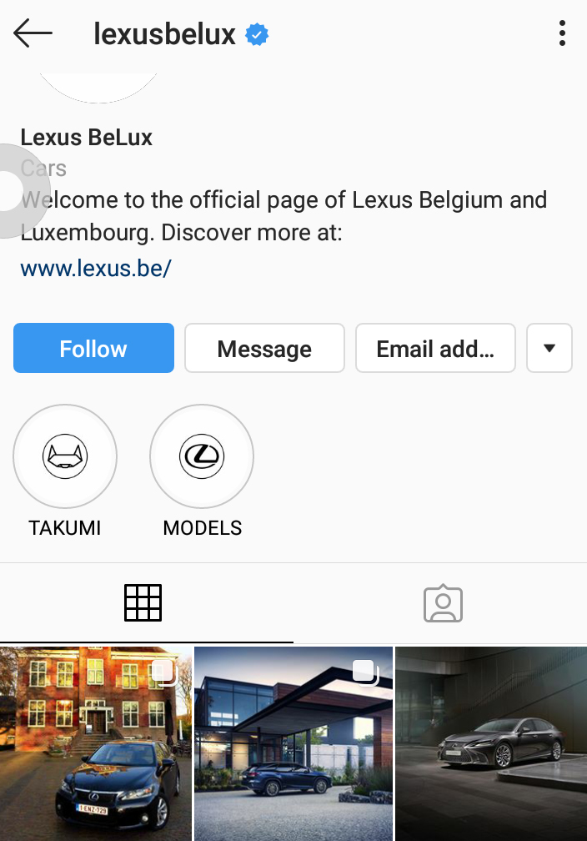The image size is (587, 841).
Task: Expand suggested accounts dropdown arrow
Action: click(x=549, y=348)
